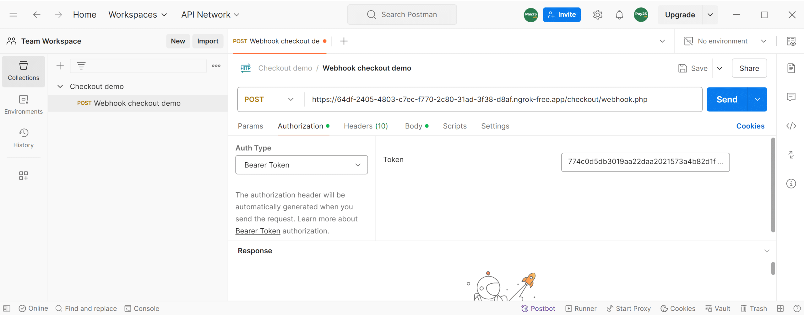Viewport: 804px width, 315px height.
Task: Collapse the Response section chevron
Action: tap(767, 251)
